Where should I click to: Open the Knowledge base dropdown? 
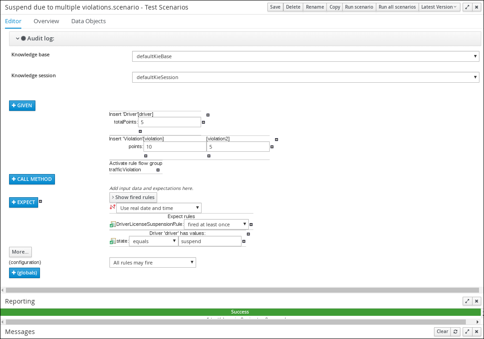[x=306, y=56]
